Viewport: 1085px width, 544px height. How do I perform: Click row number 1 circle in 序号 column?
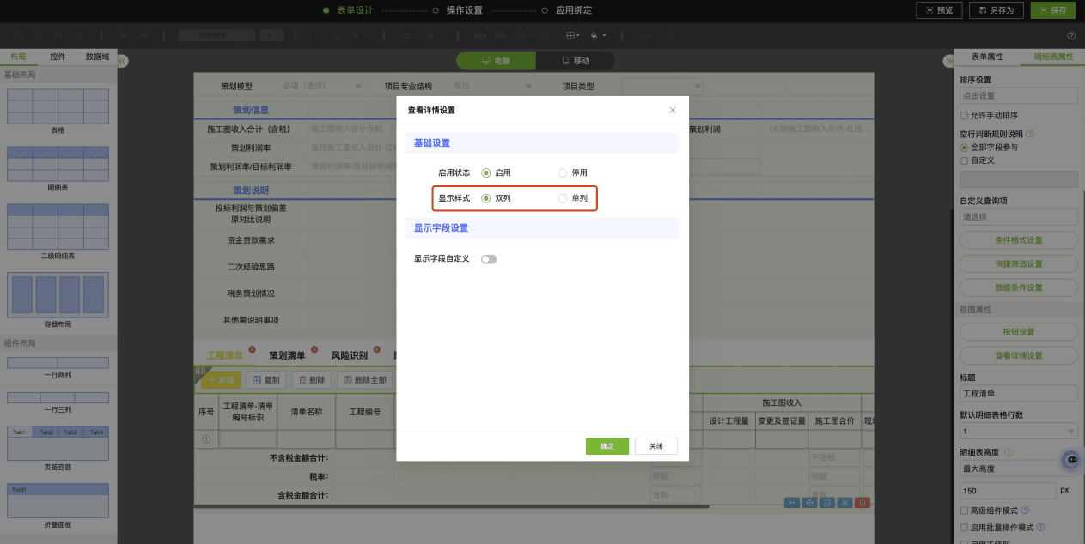point(206,439)
